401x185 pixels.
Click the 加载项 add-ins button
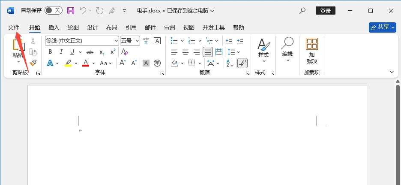312,51
